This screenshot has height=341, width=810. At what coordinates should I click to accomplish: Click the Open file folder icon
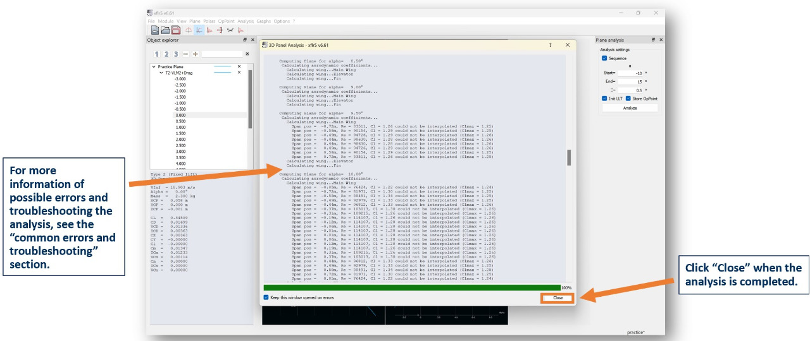[165, 30]
